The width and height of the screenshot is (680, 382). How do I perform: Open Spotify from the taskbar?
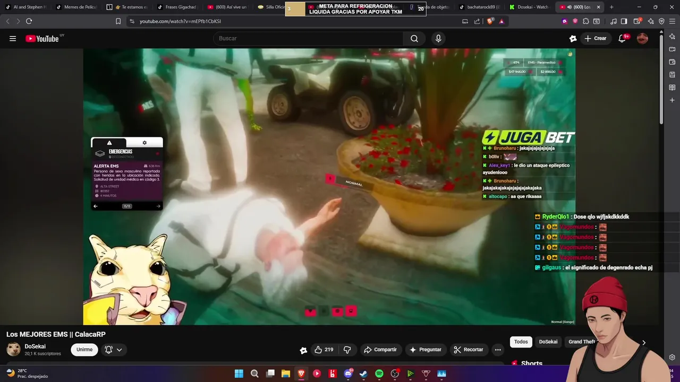coord(379,374)
